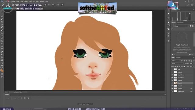The height and width of the screenshot is (110, 195).
Task: Toggle lock image pixels brush icon
Action: coord(177,67)
